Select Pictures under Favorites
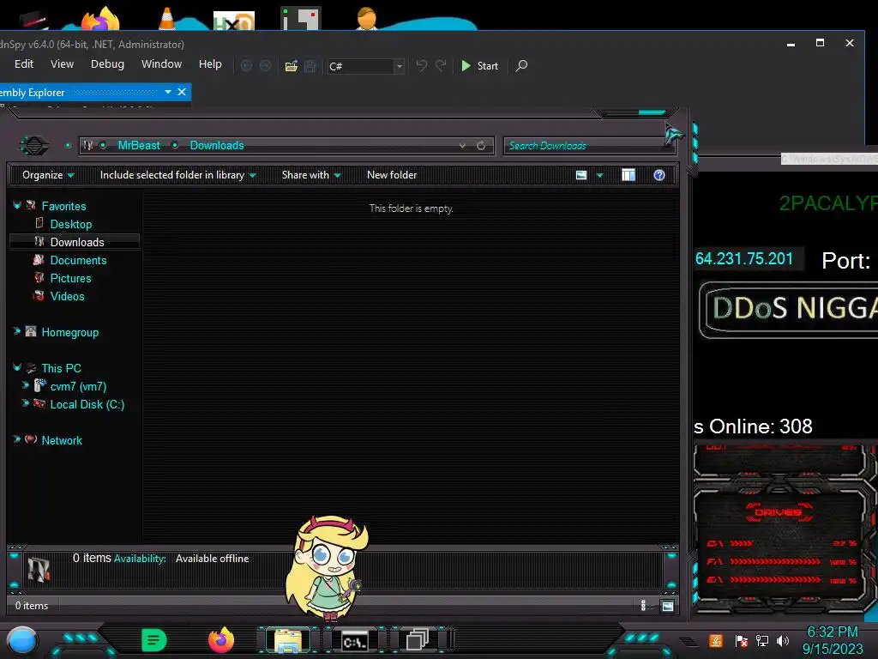 pyautogui.click(x=70, y=278)
